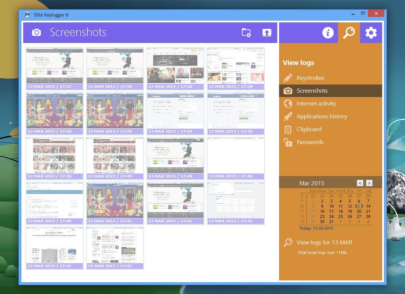The image size is (405, 294).
Task: Select Screenshots in View logs list
Action: coord(331,91)
